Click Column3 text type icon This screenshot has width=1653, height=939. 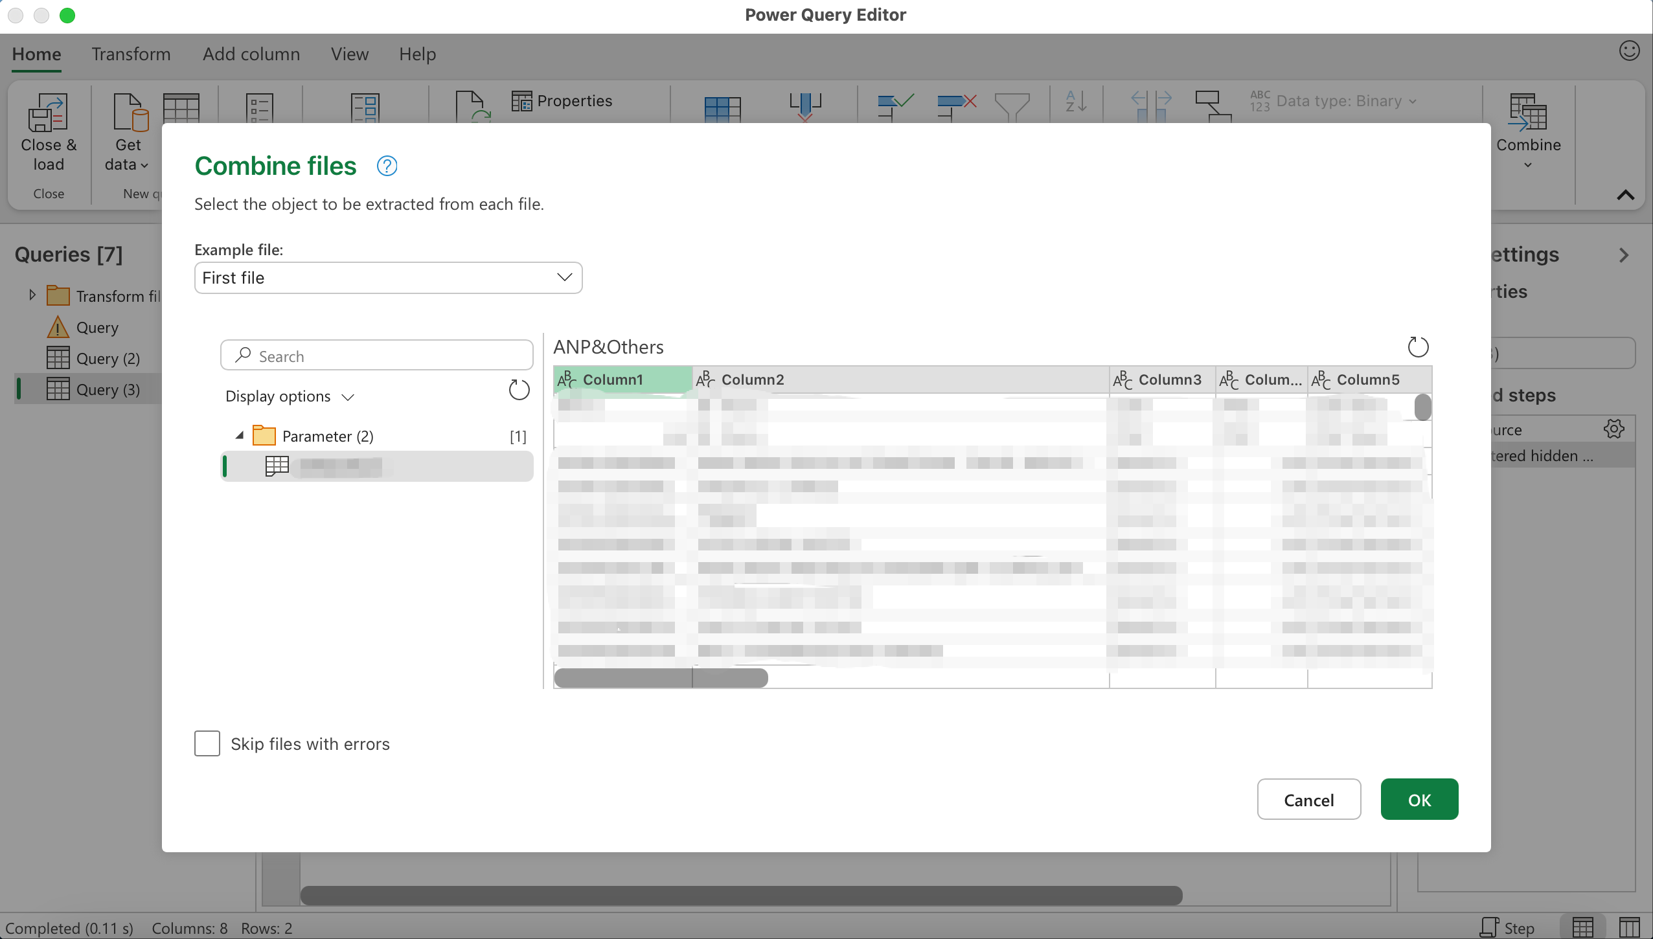pyautogui.click(x=1123, y=379)
